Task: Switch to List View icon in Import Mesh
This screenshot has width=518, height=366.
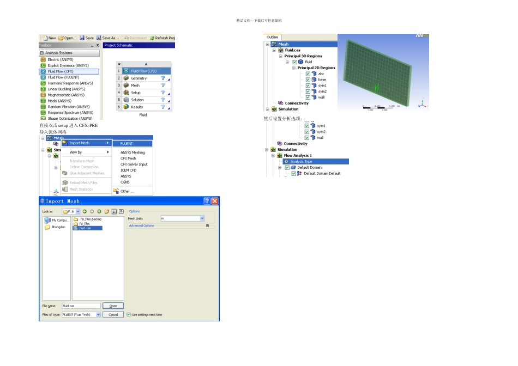Action: (114, 211)
